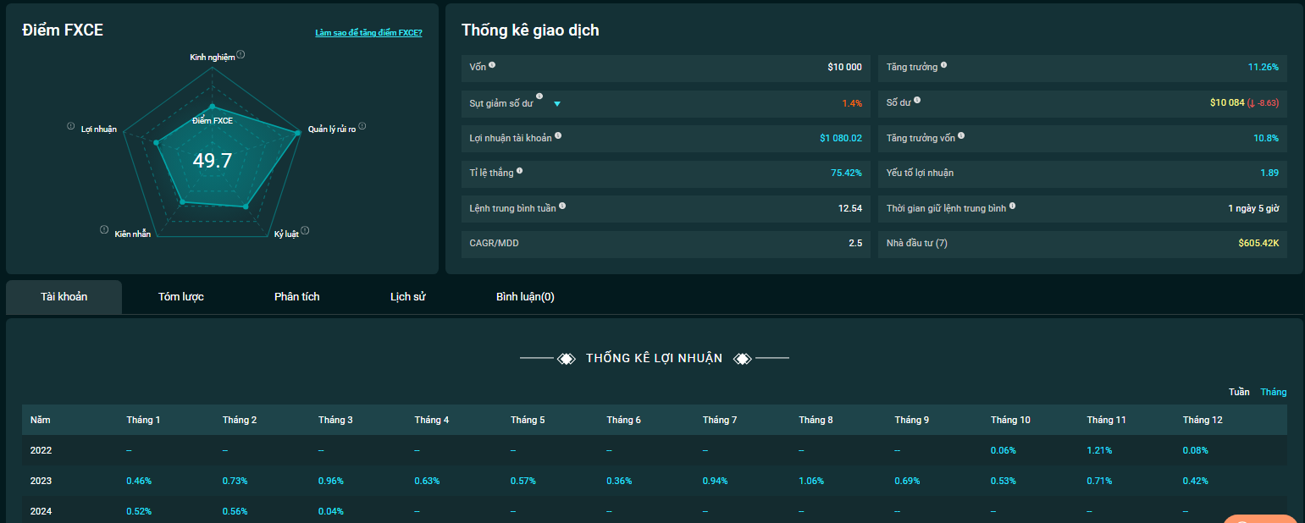
Task: Click info icon next to Kinh nghiệm
Action: [241, 54]
